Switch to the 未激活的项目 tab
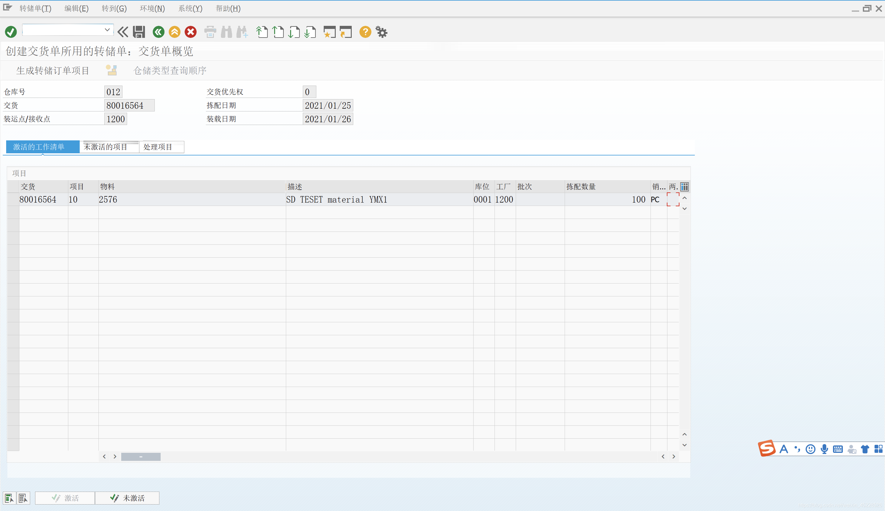This screenshot has height=511, width=885. tap(106, 147)
